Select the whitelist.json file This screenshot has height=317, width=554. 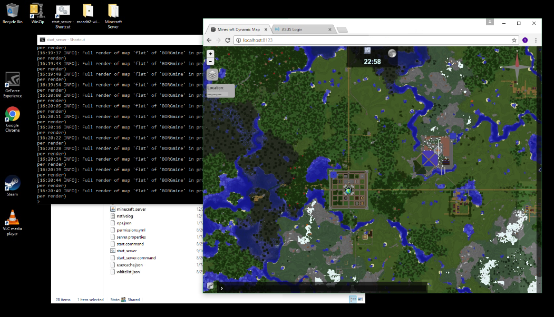tap(128, 272)
